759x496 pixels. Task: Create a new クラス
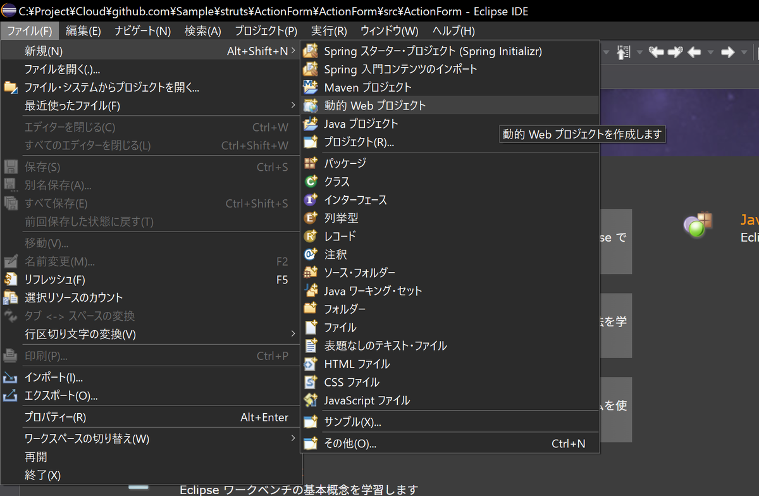pos(450,182)
